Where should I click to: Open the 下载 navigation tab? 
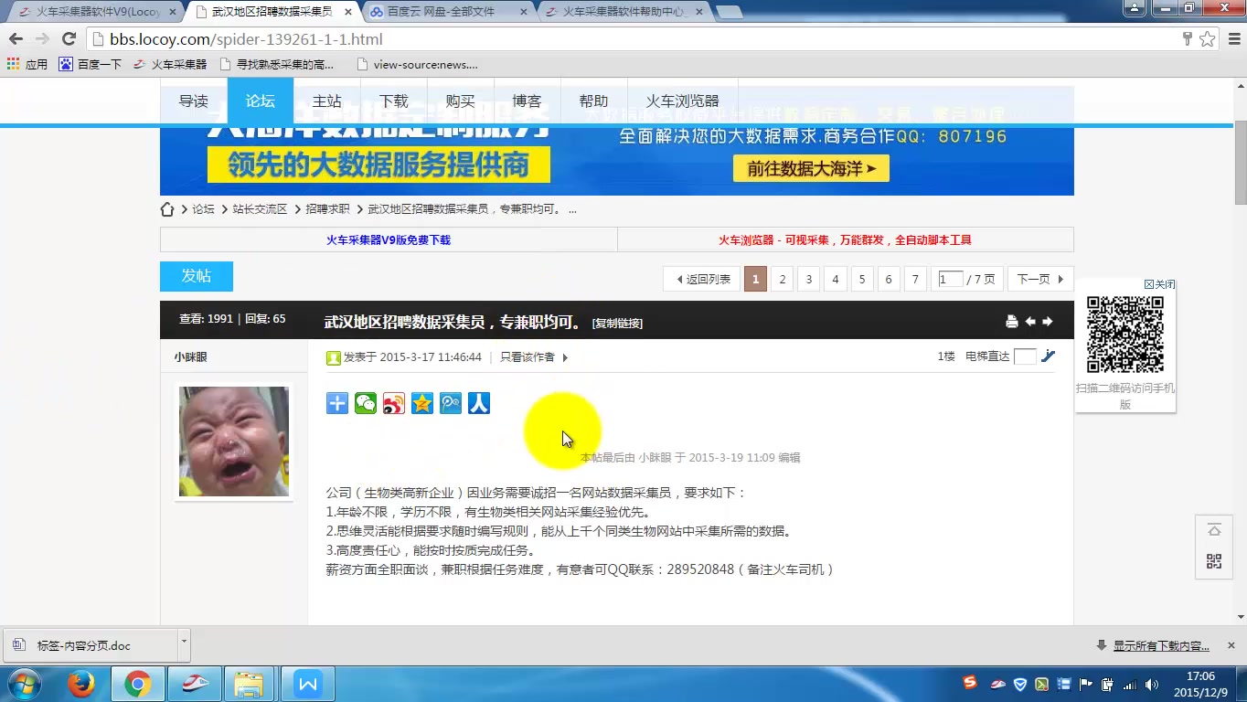coord(394,101)
